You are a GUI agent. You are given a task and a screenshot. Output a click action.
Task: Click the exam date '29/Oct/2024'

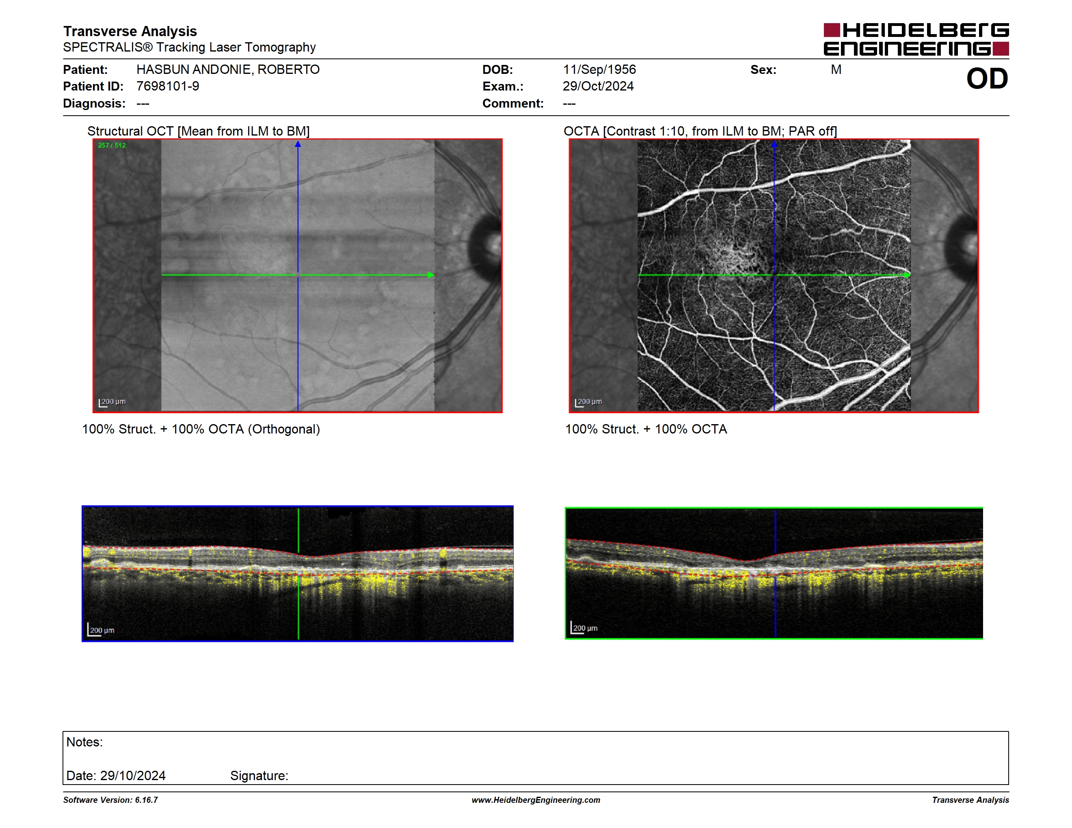pos(599,86)
